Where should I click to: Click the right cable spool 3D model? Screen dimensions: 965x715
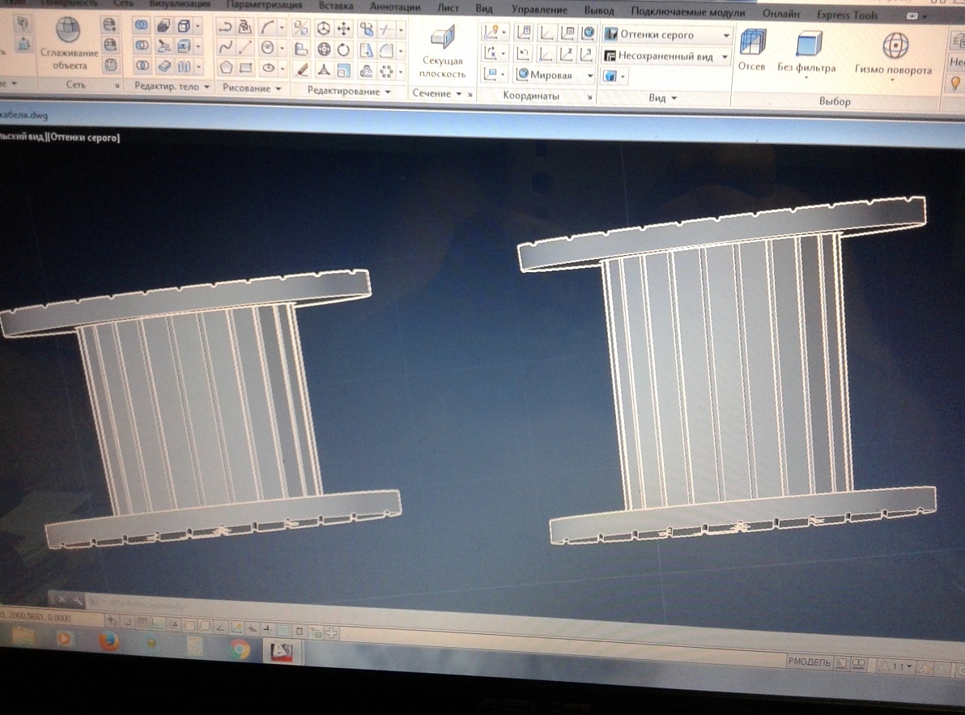click(x=729, y=372)
